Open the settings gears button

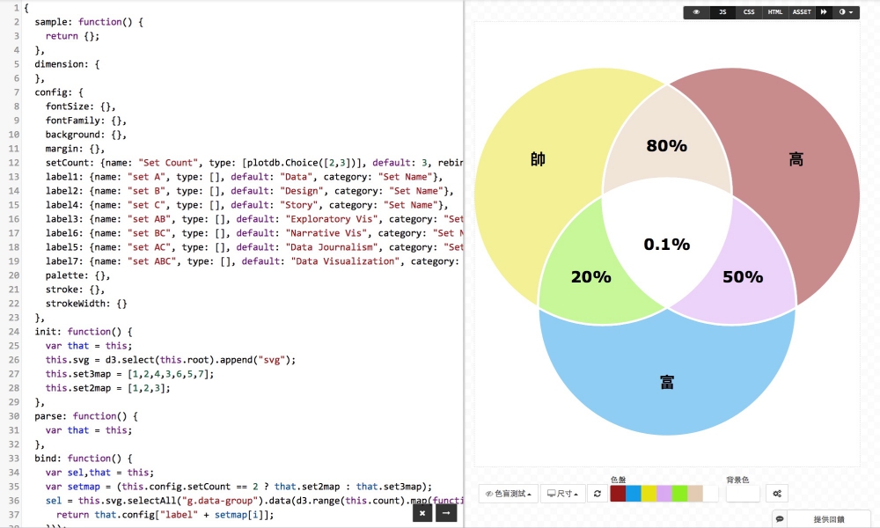pyautogui.click(x=777, y=494)
